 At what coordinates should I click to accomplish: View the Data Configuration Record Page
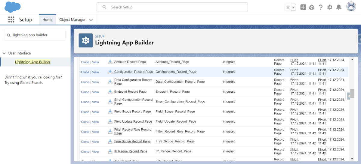coord(95,82)
